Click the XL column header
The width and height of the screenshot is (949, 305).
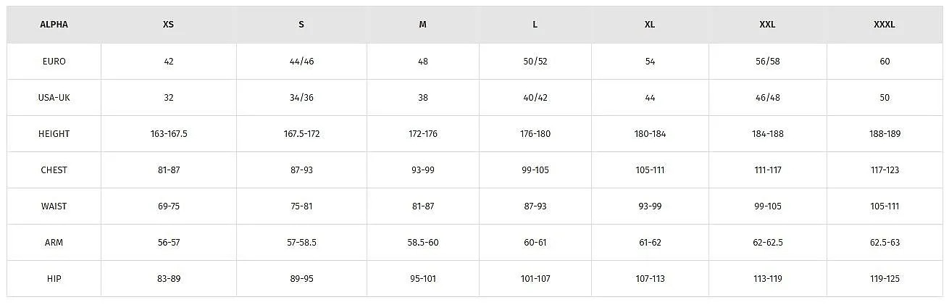click(x=650, y=25)
